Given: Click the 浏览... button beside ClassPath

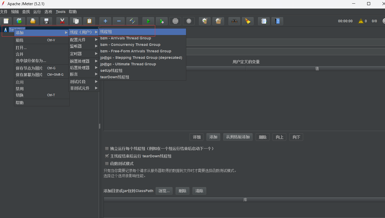Looking at the screenshot, I should [164, 191].
